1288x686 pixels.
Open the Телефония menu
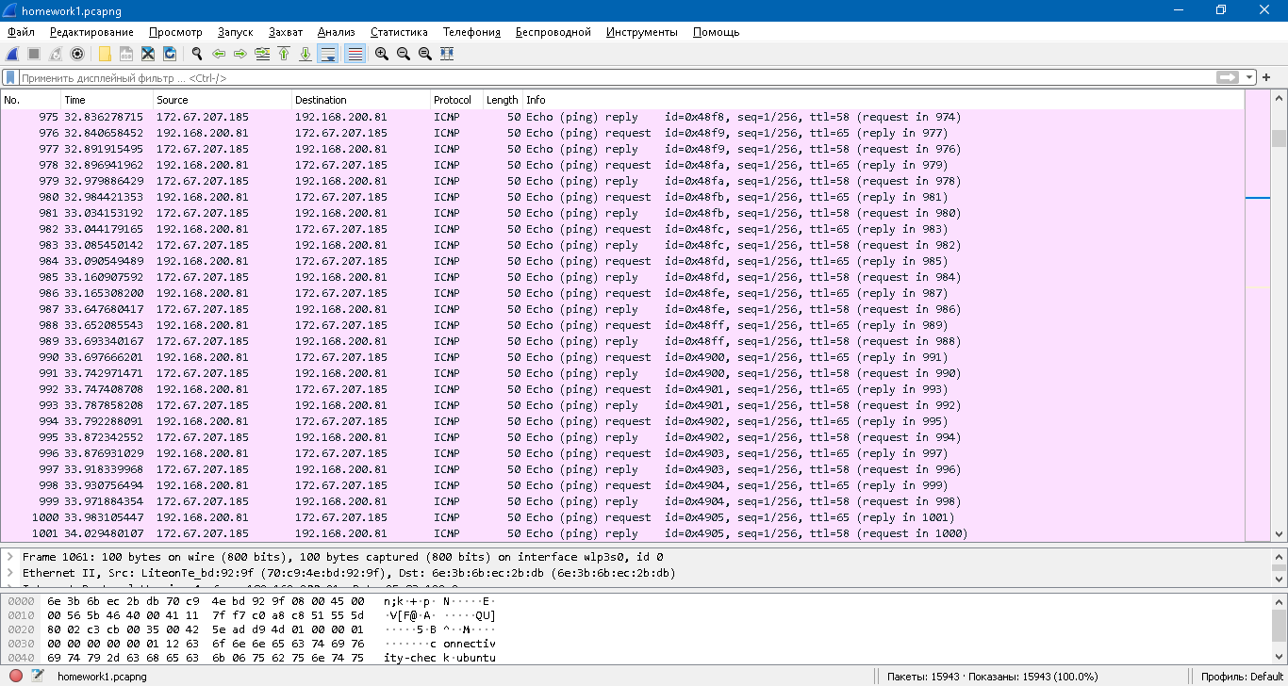pyautogui.click(x=471, y=32)
